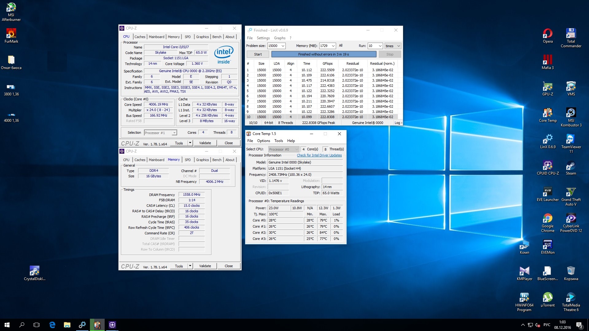Click Start button in LinX
Screen dimensions: 589x331
pyautogui.click(x=258, y=54)
